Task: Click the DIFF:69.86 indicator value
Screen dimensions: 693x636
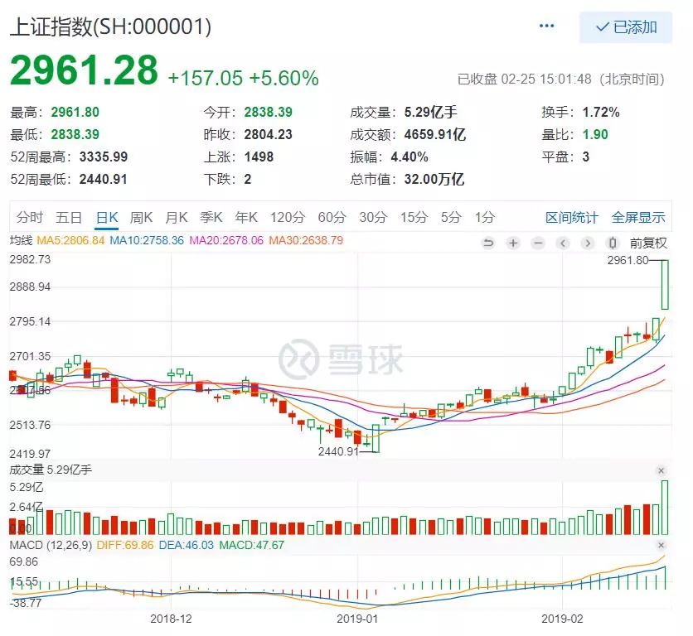Action: [x=125, y=546]
